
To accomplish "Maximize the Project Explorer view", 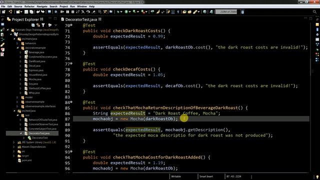I will click(55, 18).
